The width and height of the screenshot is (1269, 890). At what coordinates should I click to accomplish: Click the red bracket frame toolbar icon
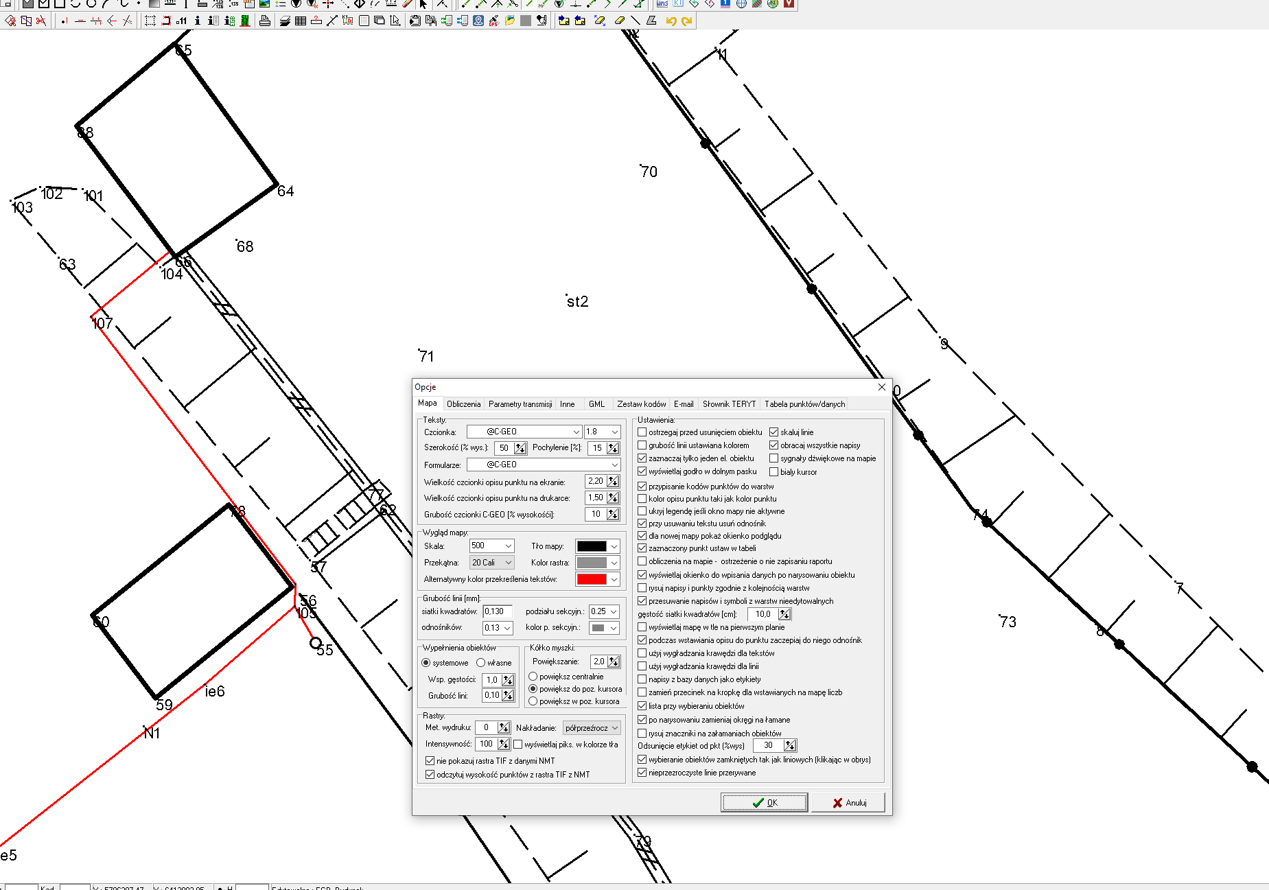[x=166, y=21]
